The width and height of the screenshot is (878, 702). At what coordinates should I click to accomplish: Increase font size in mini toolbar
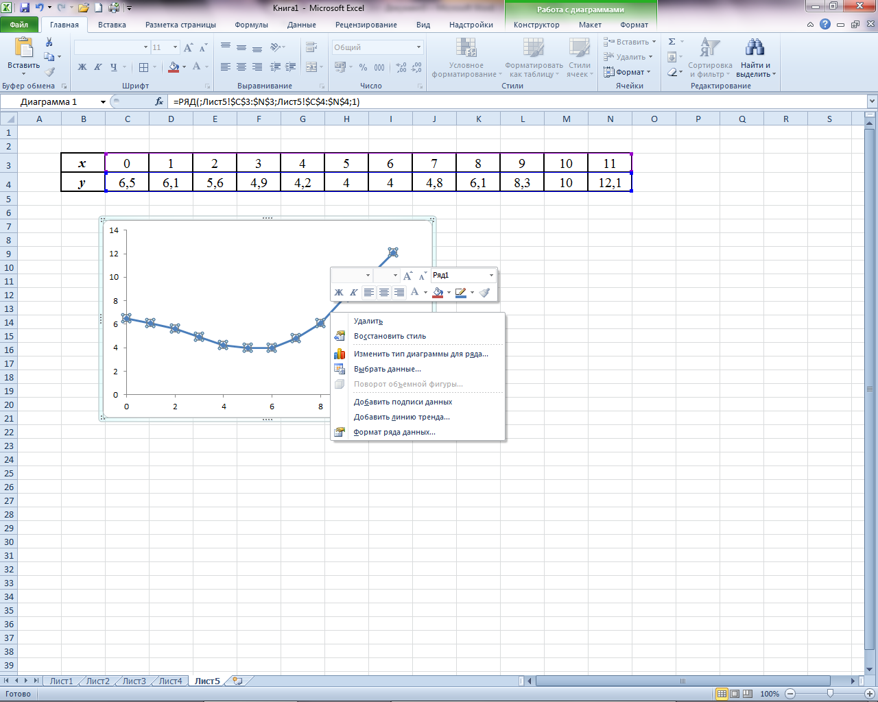pyautogui.click(x=408, y=276)
